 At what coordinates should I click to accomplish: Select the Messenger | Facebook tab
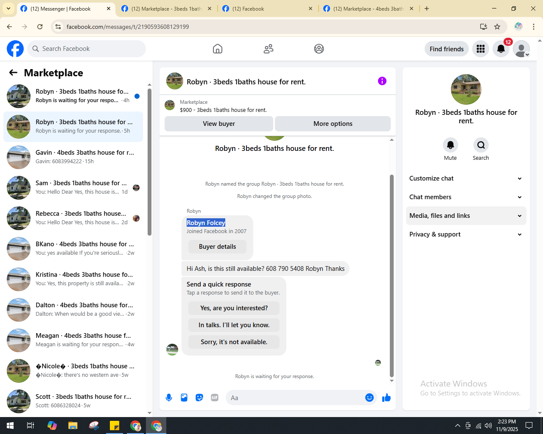click(65, 8)
